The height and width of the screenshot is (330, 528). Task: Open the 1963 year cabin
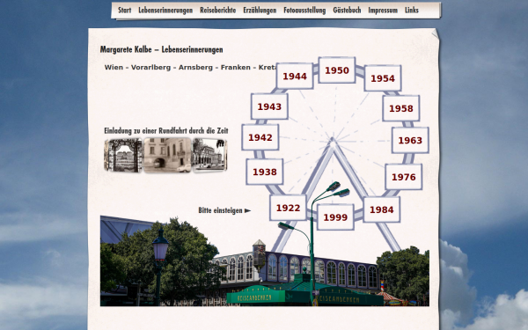[410, 140]
